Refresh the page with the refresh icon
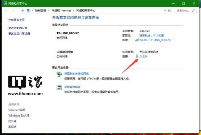This screenshot has width=201, height=135. (169, 11)
